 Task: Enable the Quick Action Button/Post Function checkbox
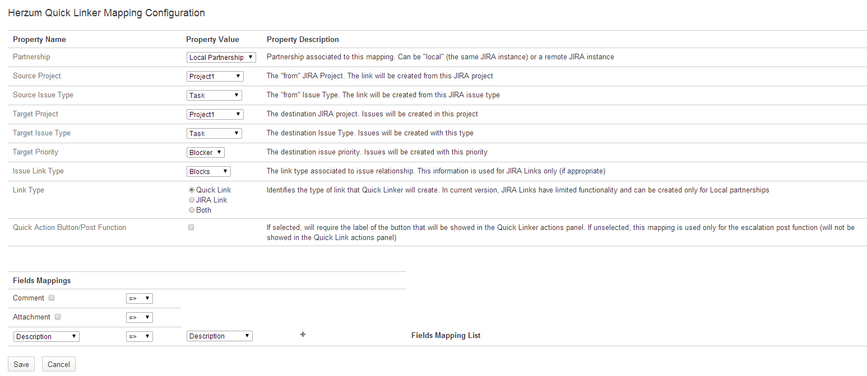[191, 228]
